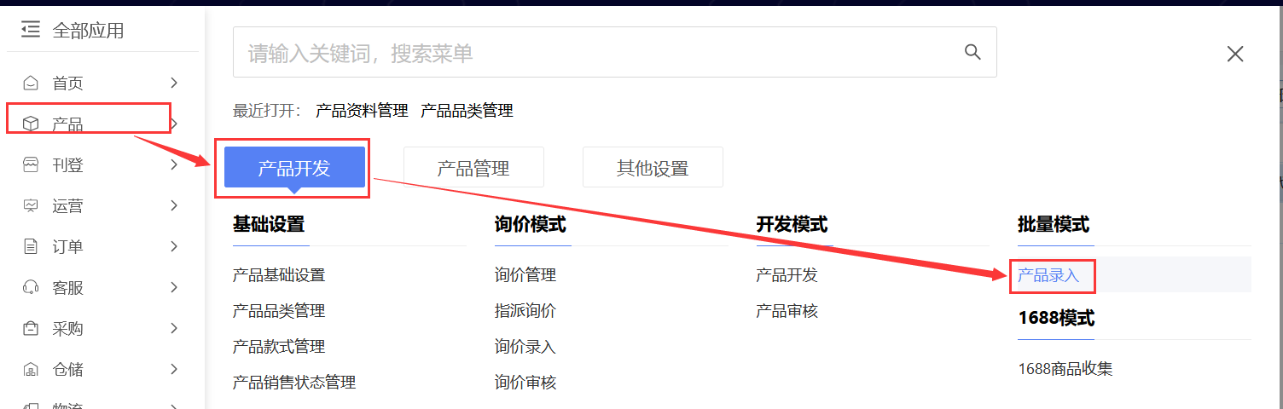Screen dimensions: 1283x409
Task: Close the menu panel with X
Action: tap(1234, 55)
